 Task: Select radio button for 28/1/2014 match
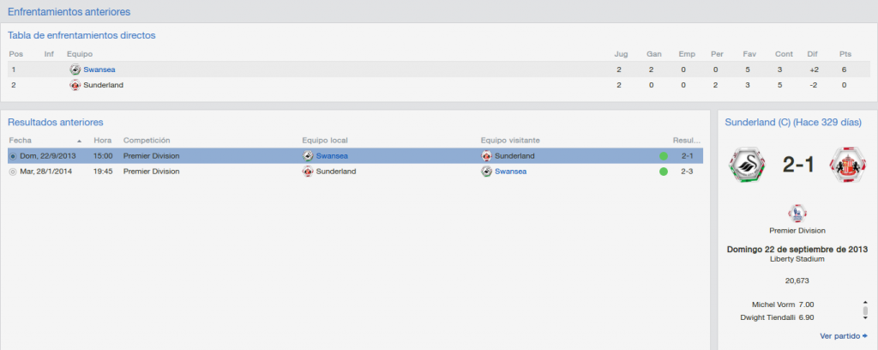(x=14, y=172)
